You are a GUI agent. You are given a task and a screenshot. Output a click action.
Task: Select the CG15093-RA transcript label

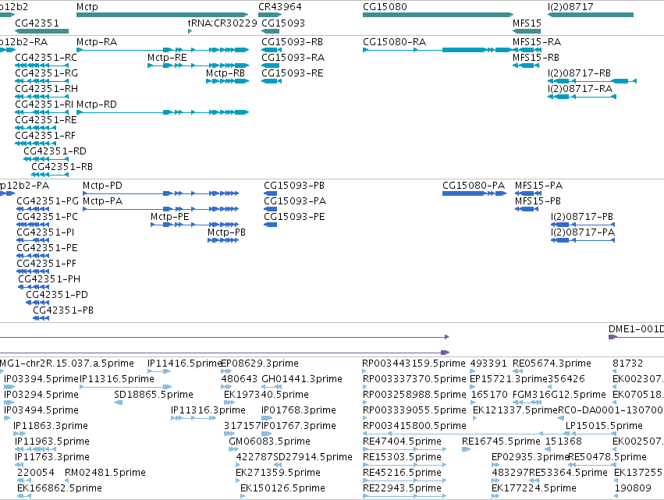click(x=293, y=58)
